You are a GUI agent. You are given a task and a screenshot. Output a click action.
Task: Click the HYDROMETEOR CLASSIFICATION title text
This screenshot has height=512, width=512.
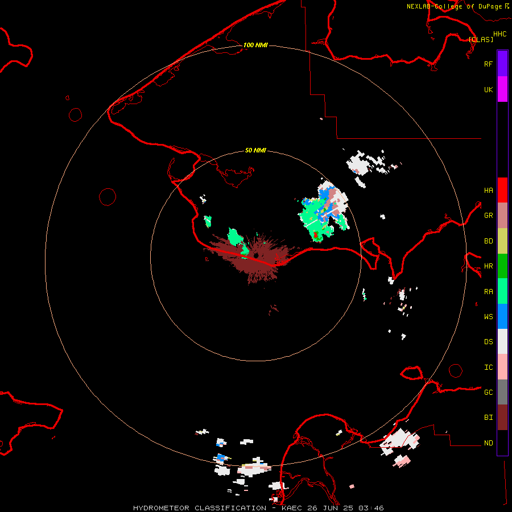click(200, 508)
